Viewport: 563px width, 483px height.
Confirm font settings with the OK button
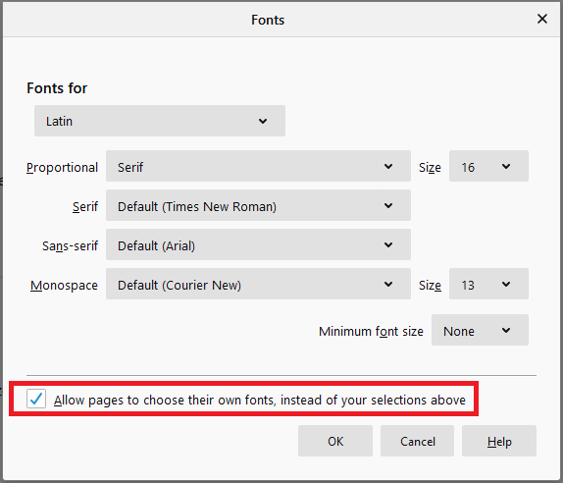(335, 441)
